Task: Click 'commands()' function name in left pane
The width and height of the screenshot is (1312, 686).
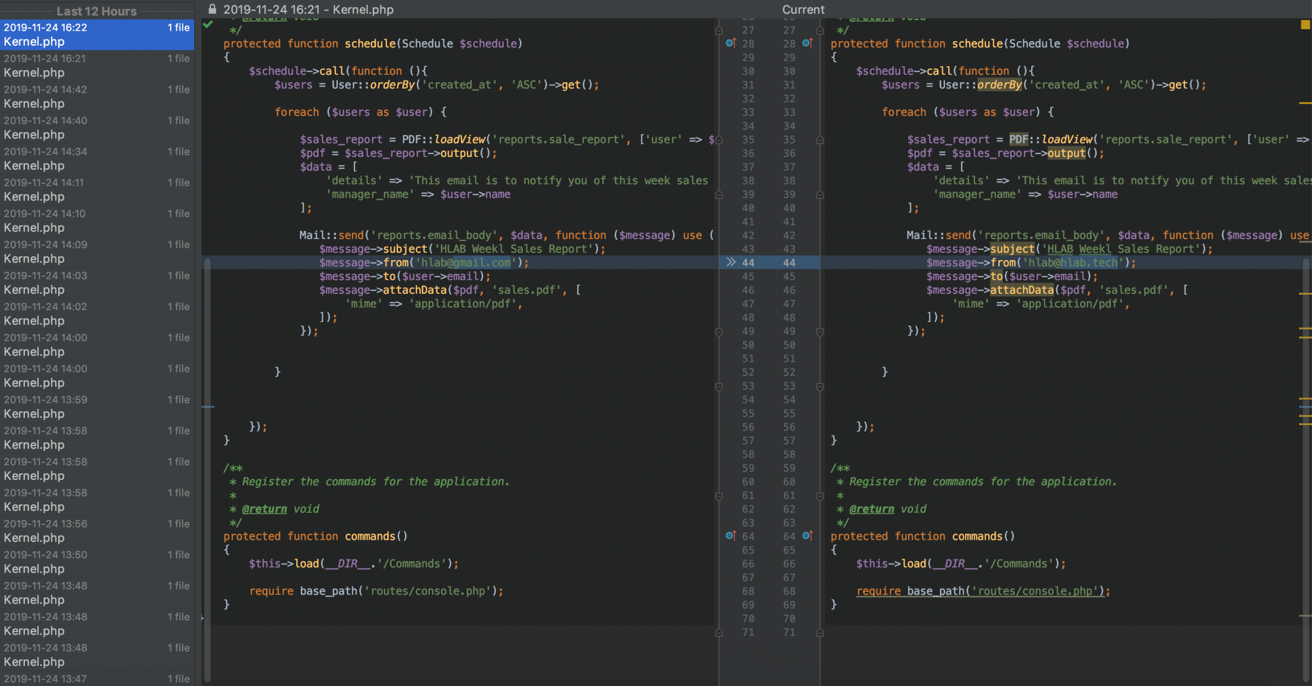Action: coord(376,536)
